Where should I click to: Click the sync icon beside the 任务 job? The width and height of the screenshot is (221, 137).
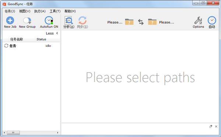6,46
